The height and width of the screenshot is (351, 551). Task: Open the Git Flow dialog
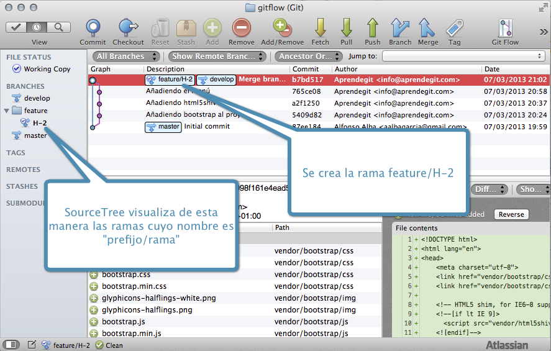tap(504, 28)
